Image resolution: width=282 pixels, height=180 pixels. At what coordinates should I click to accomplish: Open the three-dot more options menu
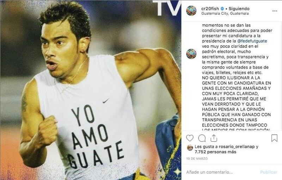point(275,11)
